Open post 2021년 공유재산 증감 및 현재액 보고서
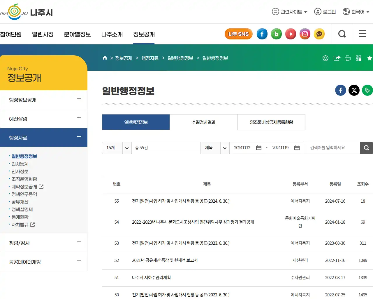Viewport: 373px width, 299px height. pyautogui.click(x=165, y=260)
